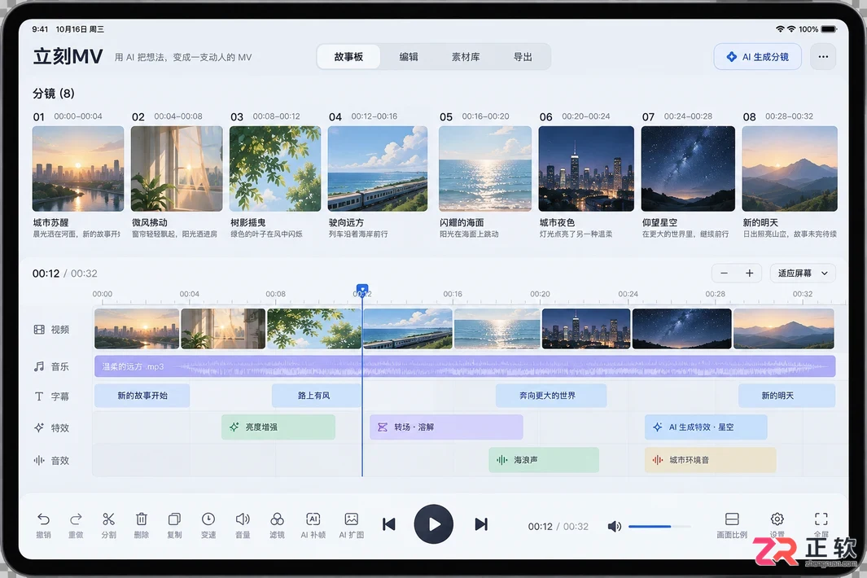This screenshot has width=867, height=578.
Task: Click the 分镜 (8) heading
Action: 54,94
